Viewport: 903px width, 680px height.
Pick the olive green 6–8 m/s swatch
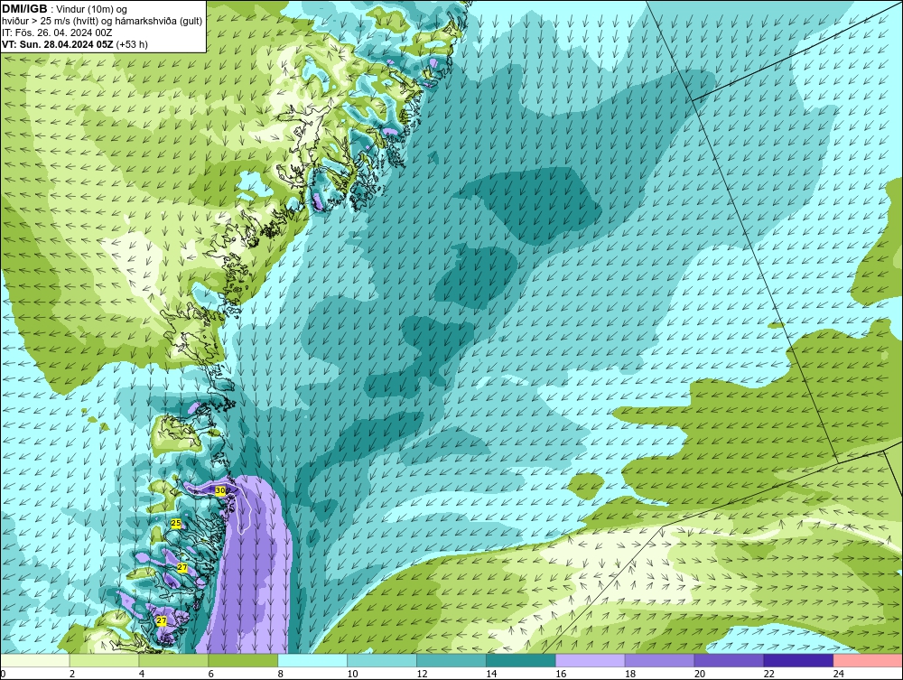pyautogui.click(x=243, y=660)
